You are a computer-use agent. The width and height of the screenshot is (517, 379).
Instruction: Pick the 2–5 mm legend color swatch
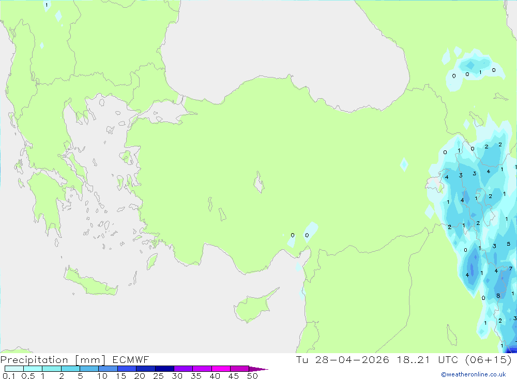pos(70,369)
